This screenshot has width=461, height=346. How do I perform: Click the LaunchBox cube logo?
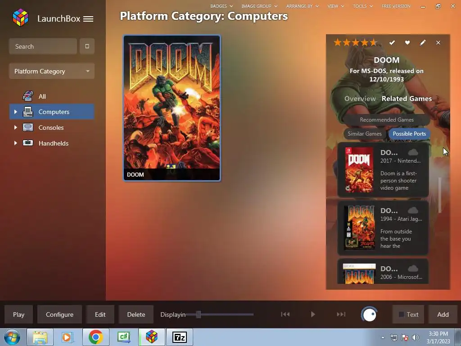[21, 18]
